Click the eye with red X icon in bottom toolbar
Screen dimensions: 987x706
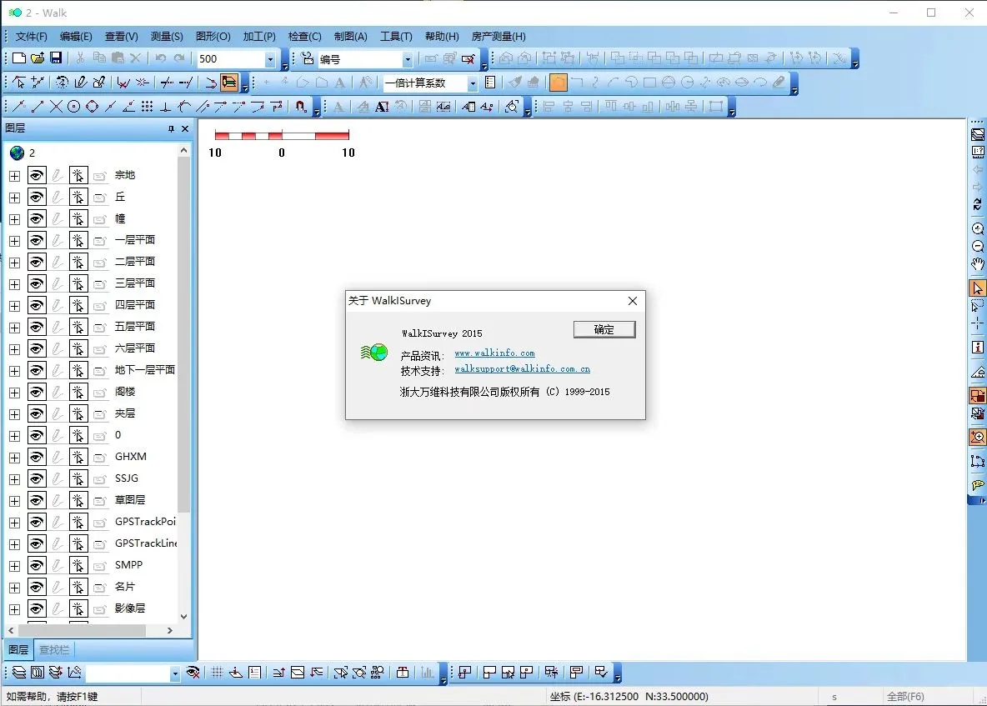pyautogui.click(x=193, y=673)
